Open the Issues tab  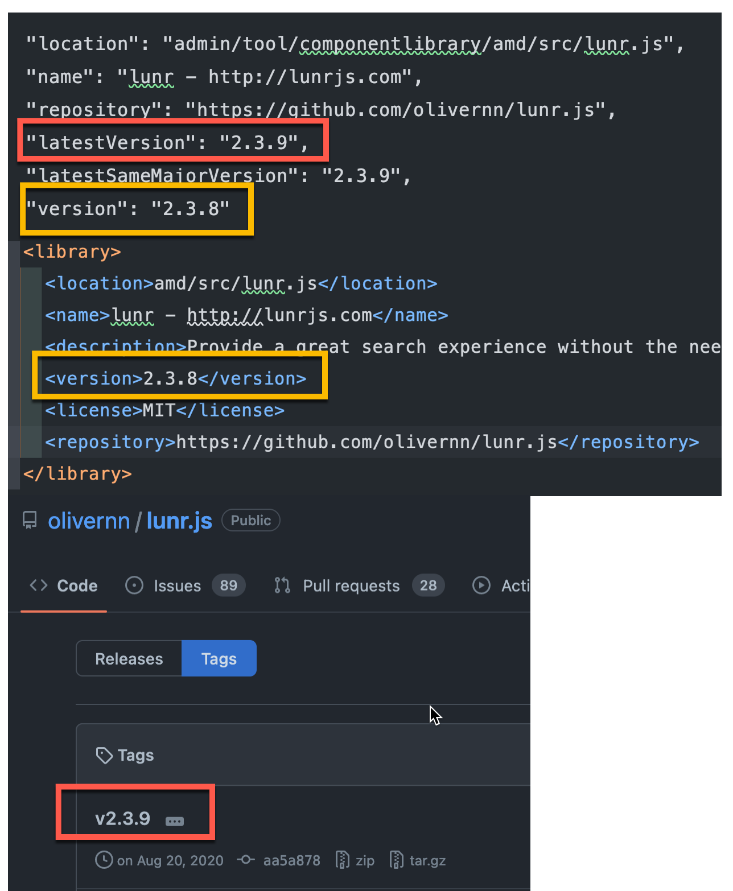(185, 585)
